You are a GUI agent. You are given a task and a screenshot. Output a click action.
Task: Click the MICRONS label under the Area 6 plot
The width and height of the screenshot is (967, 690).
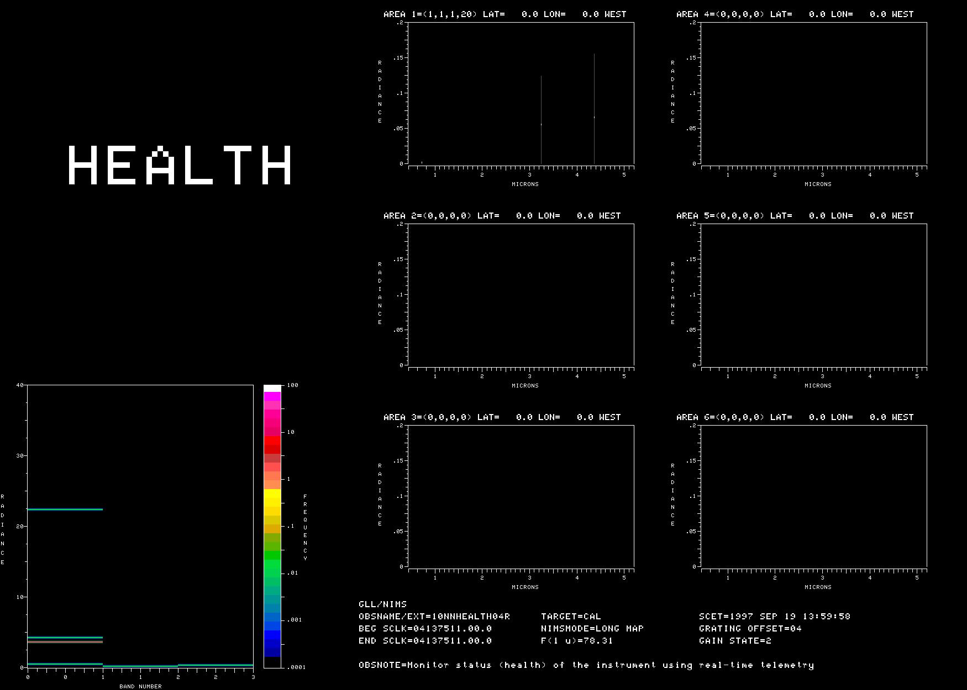click(x=818, y=587)
